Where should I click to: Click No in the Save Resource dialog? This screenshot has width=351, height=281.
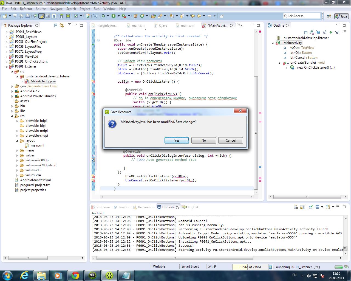tap(204, 140)
